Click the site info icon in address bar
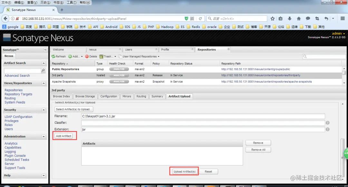Screen dimensions: 348x187 [13, 19]
